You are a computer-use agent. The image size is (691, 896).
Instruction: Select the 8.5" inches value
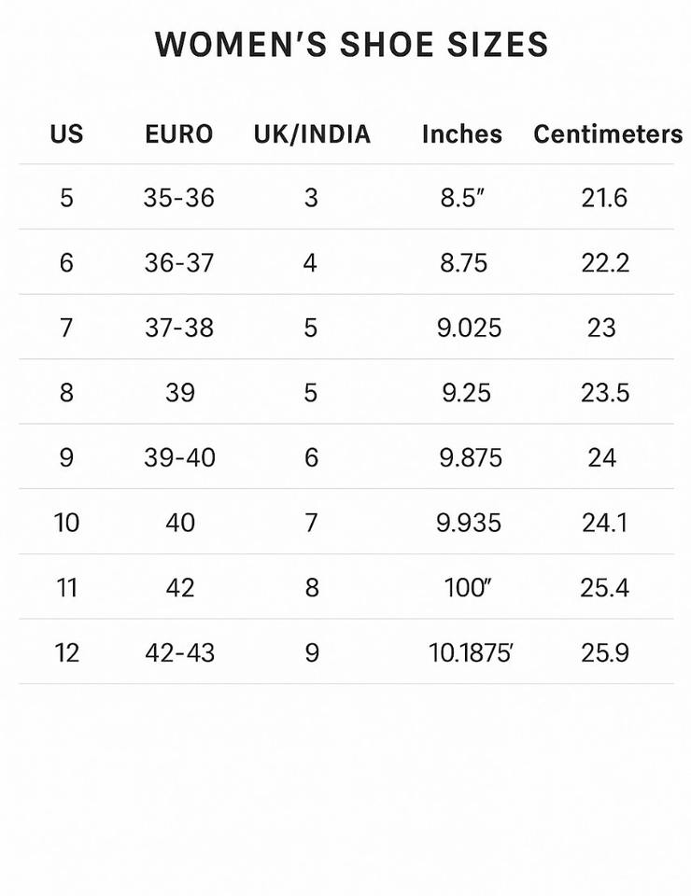coord(463,198)
